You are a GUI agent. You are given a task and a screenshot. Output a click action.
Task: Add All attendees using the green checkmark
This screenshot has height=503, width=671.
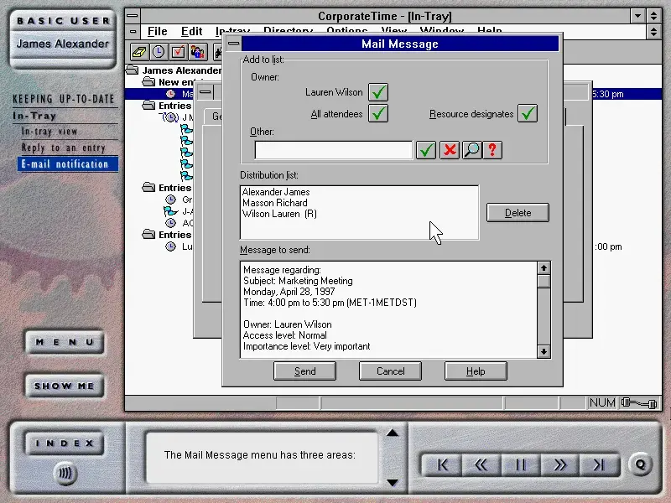378,113
